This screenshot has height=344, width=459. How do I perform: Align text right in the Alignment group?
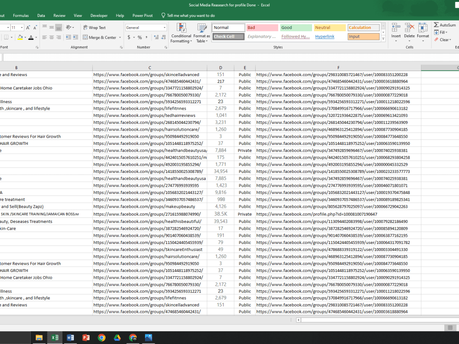[x=59, y=37]
